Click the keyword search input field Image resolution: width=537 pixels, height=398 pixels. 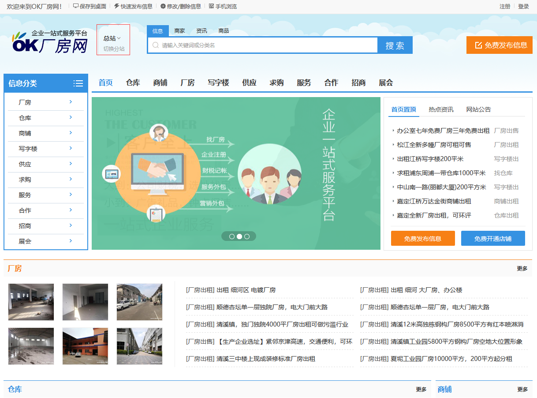pyautogui.click(x=265, y=45)
